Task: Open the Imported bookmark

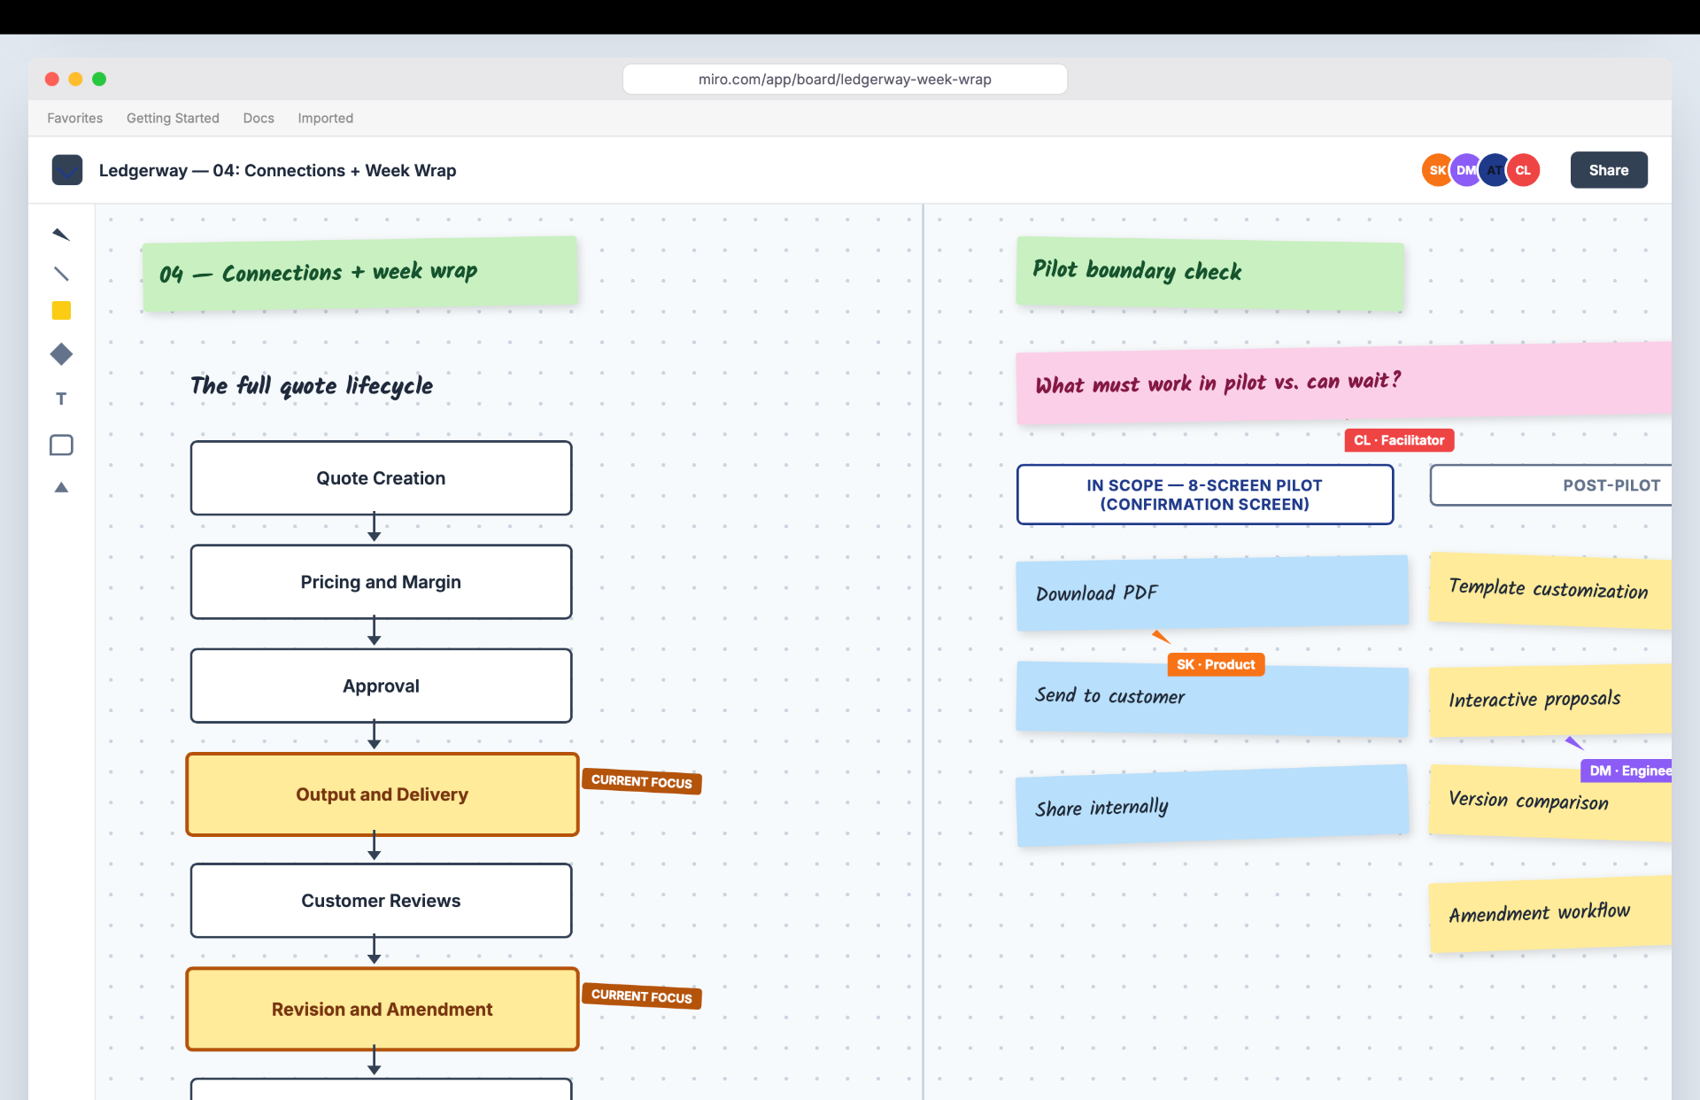Action: pyautogui.click(x=325, y=118)
